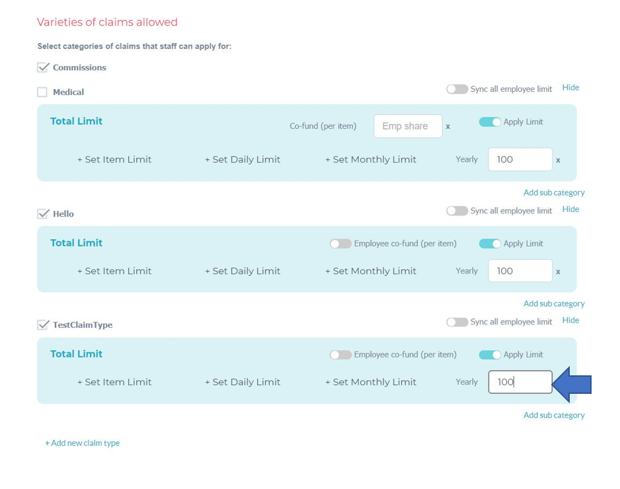The image size is (620, 489).
Task: Check the Medical checkbox
Action: coord(42,92)
